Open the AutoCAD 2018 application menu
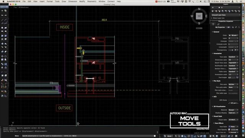245x138 pixels. coord(13,2)
